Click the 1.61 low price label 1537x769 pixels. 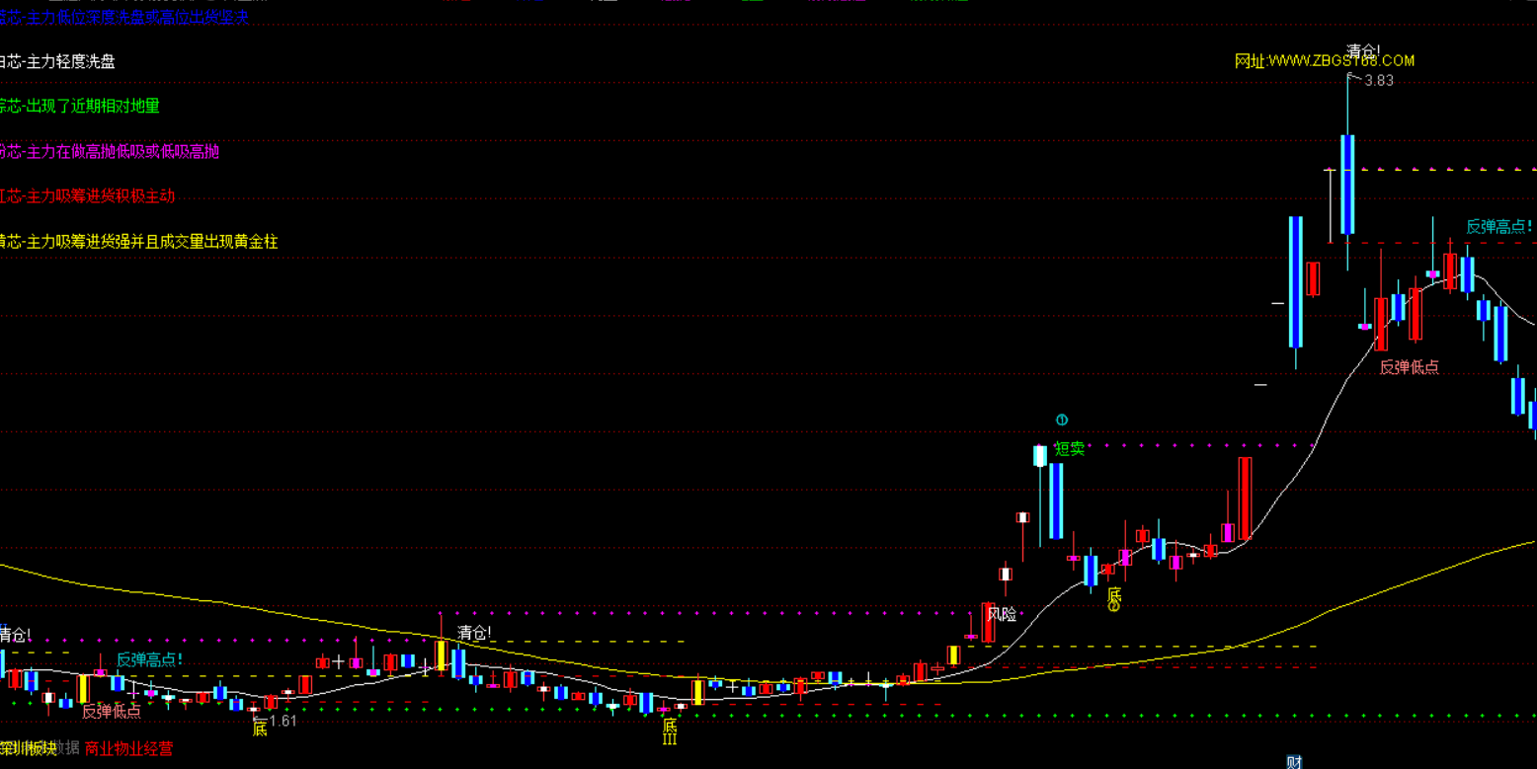(283, 722)
